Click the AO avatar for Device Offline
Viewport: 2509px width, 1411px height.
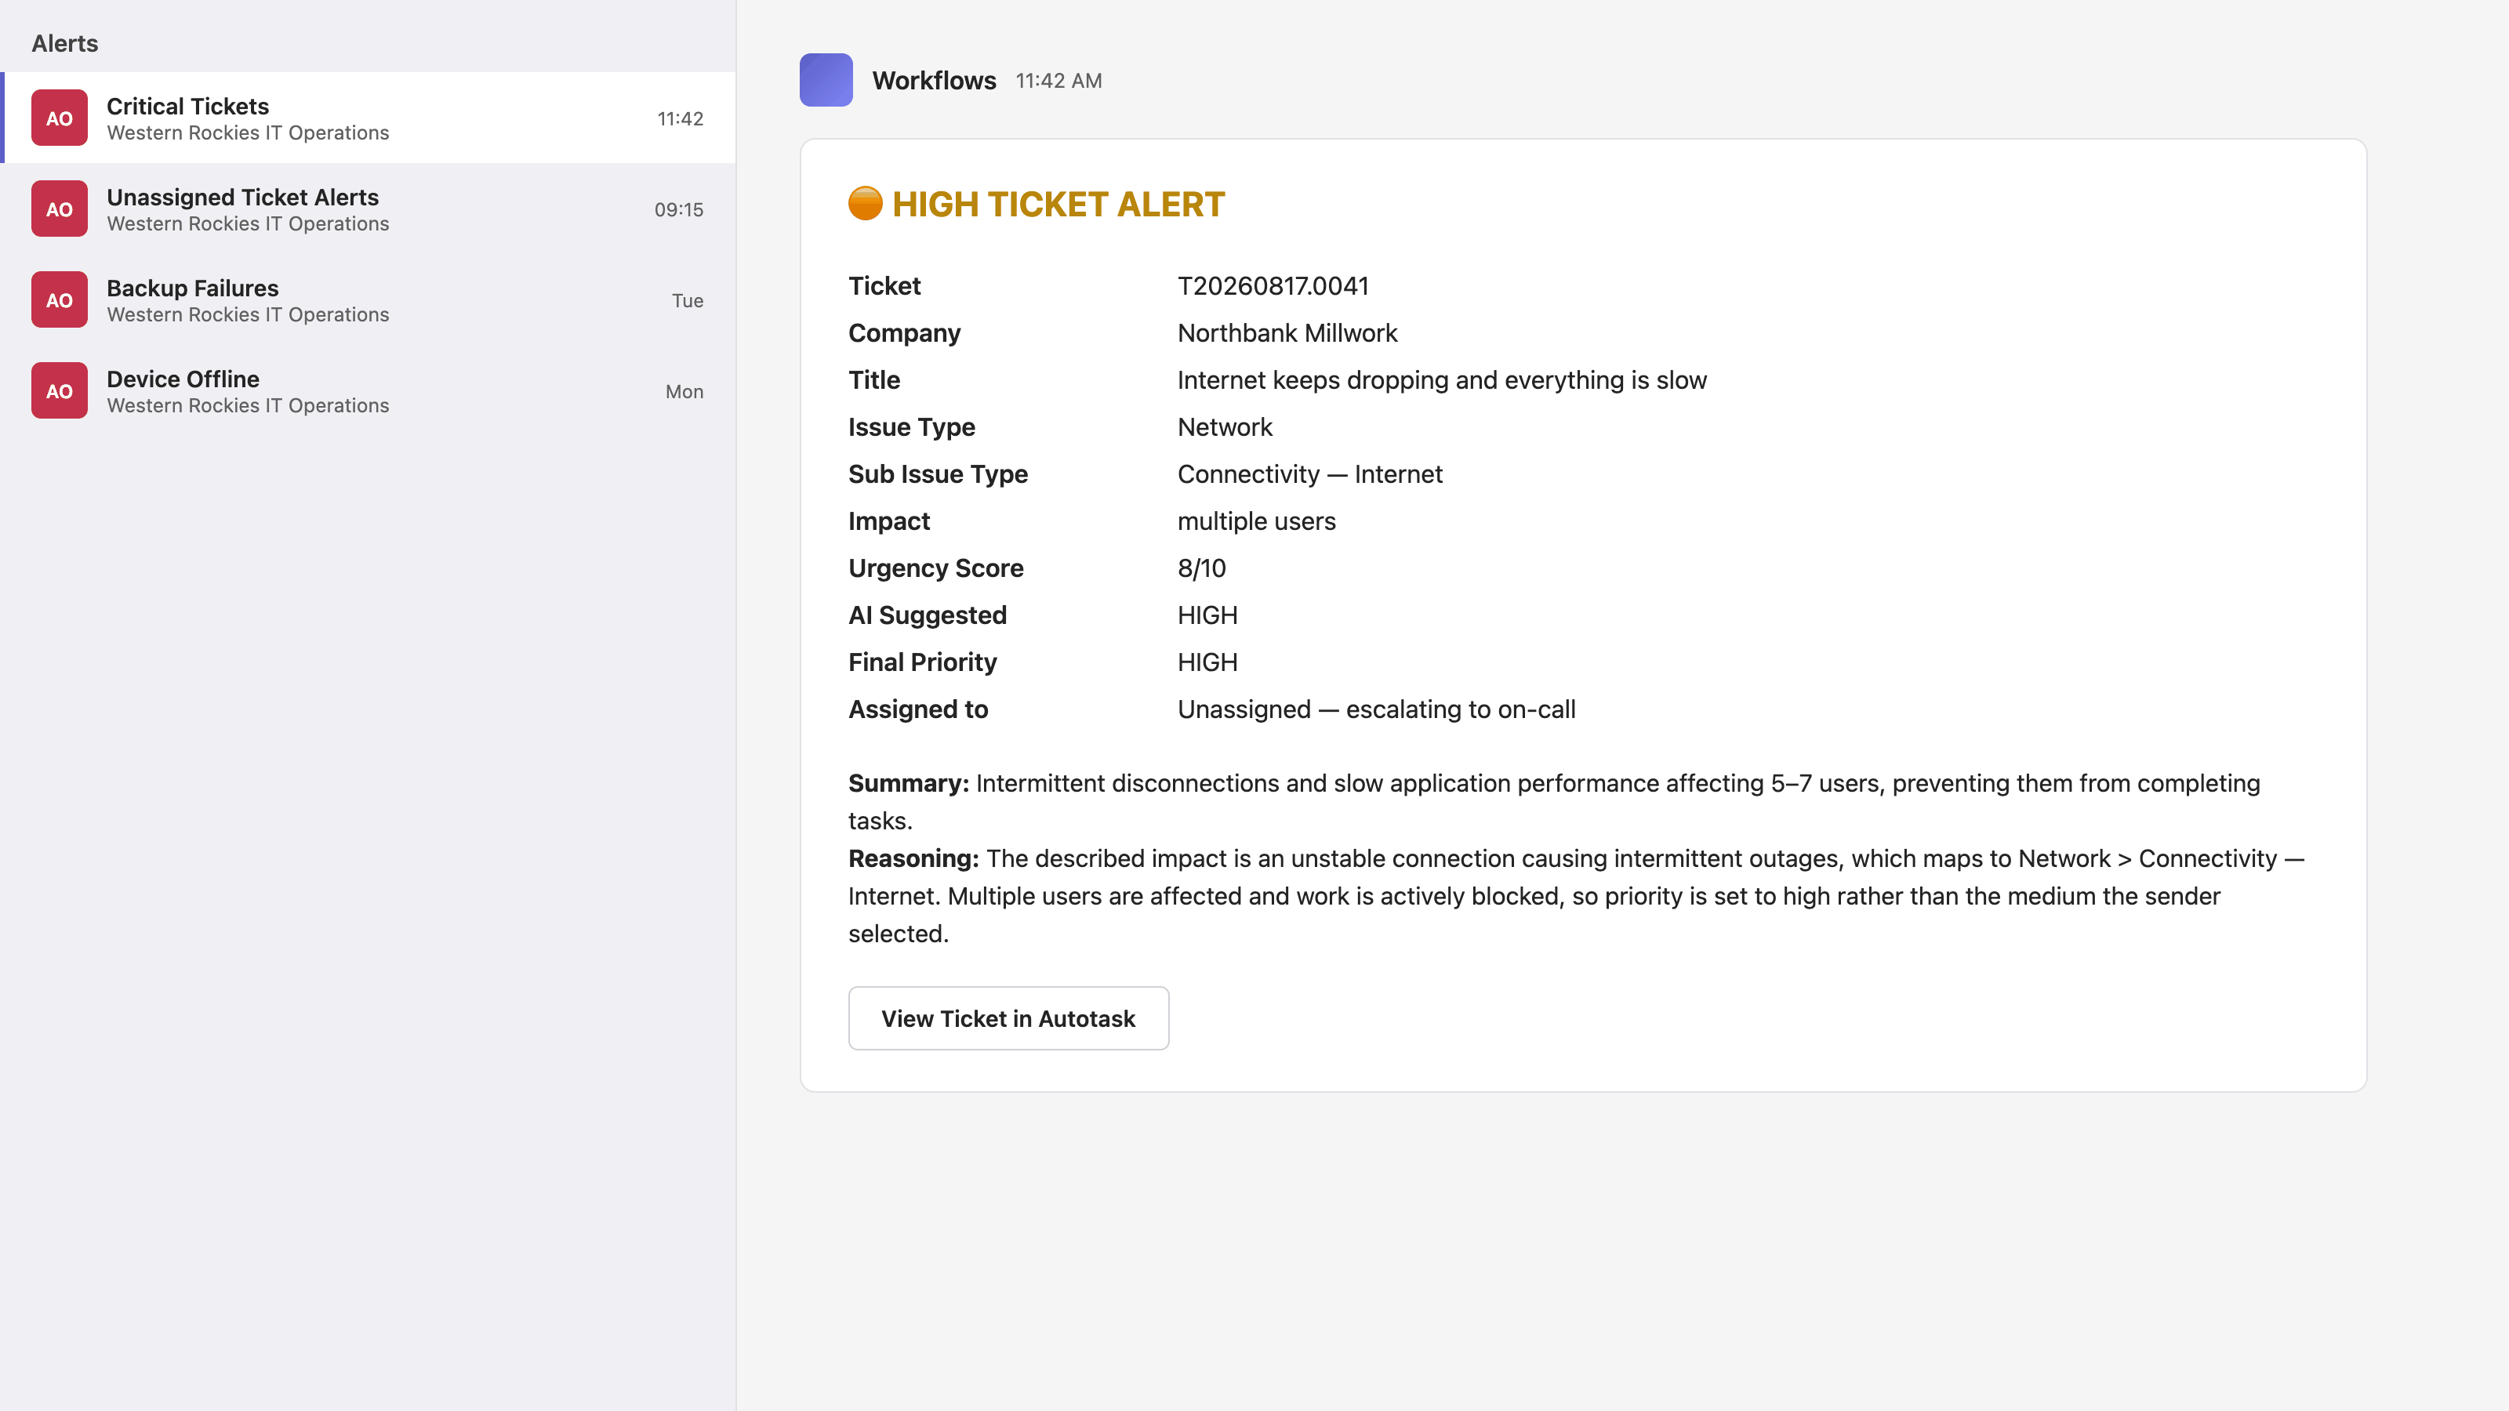tap(60, 390)
